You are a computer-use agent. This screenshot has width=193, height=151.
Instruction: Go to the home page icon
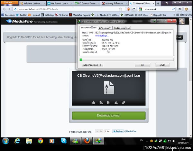(x=179, y=9)
